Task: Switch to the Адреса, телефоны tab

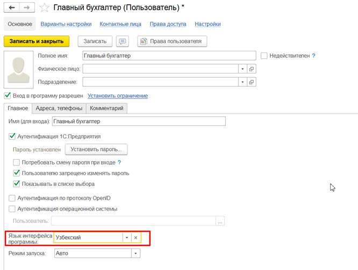Action: (x=59, y=108)
